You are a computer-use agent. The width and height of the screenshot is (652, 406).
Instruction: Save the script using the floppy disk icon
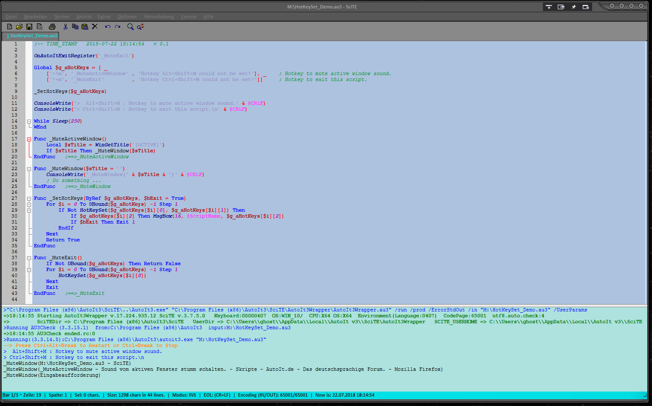click(x=29, y=27)
